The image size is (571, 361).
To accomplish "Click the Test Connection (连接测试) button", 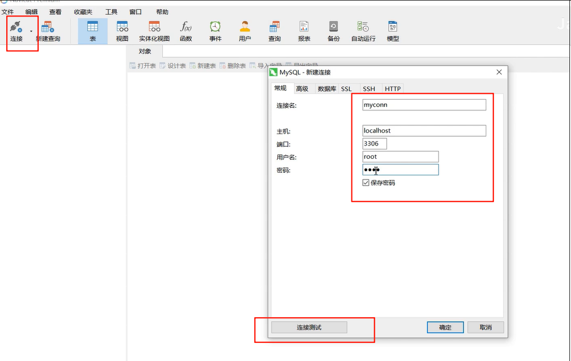I will pyautogui.click(x=309, y=327).
